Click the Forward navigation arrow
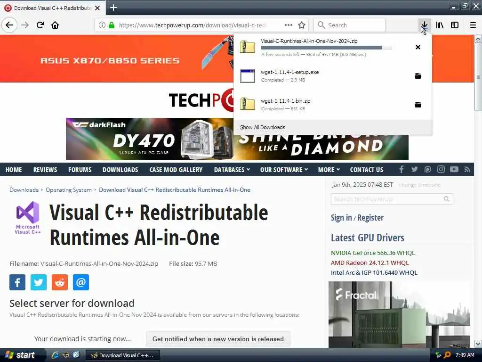Image resolution: width=482 pixels, height=362 pixels. point(25,25)
